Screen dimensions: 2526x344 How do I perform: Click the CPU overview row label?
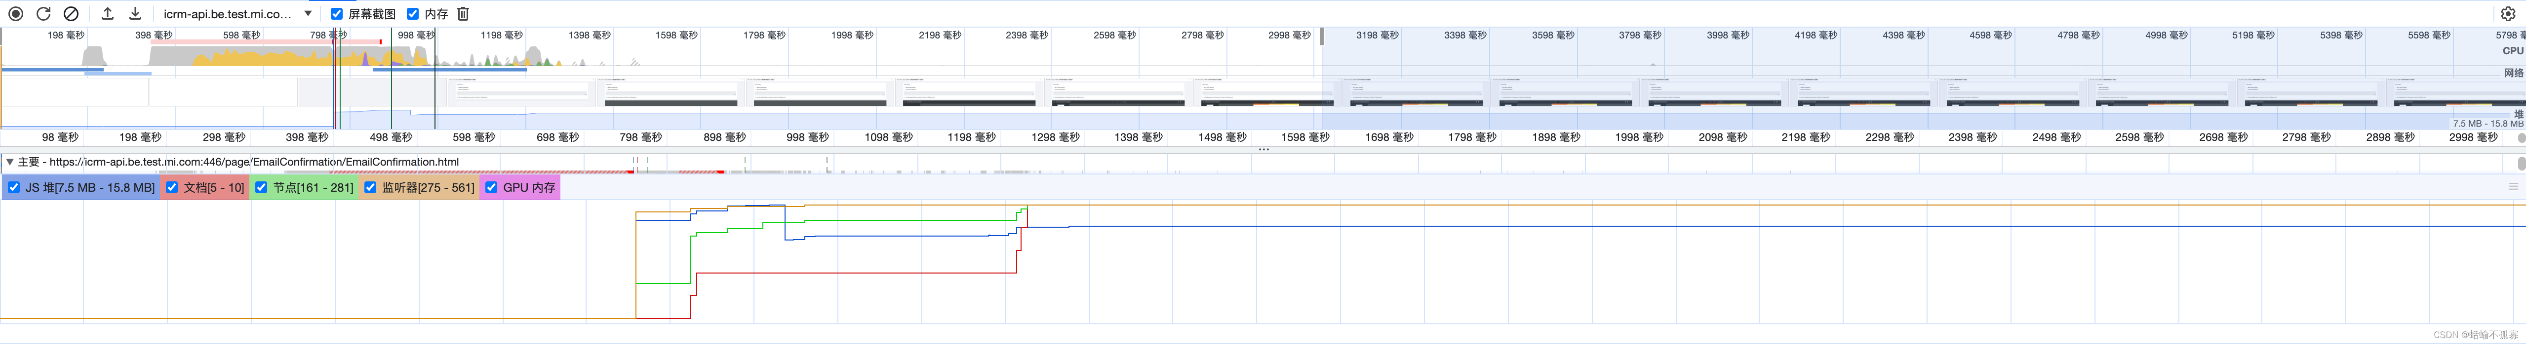(2512, 51)
